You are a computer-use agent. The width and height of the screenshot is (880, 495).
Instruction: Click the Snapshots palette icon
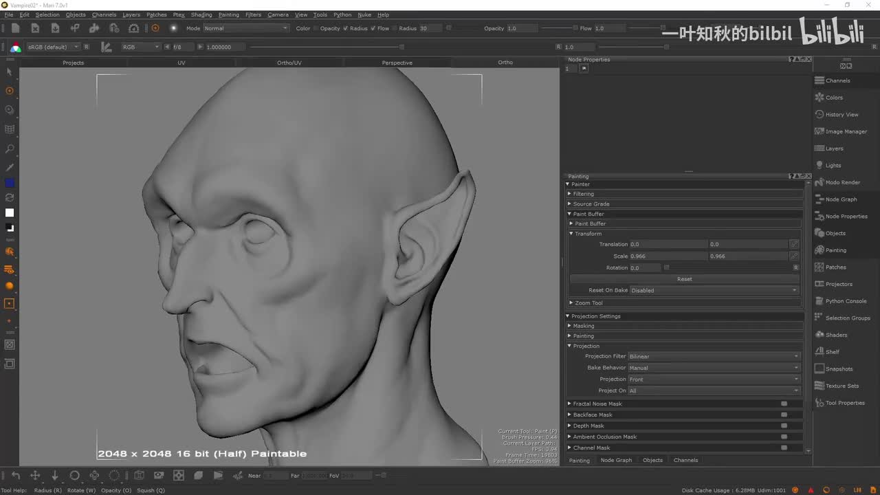(x=819, y=368)
